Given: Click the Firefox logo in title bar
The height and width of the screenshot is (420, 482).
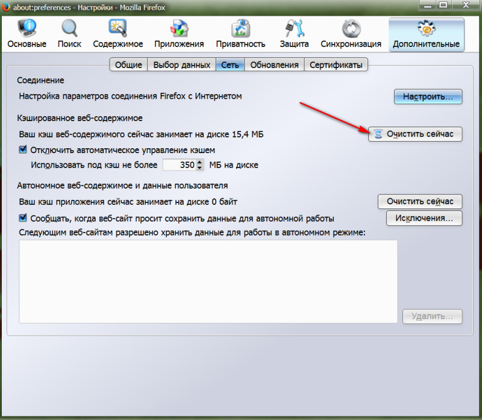Looking at the screenshot, I should 6,7.
